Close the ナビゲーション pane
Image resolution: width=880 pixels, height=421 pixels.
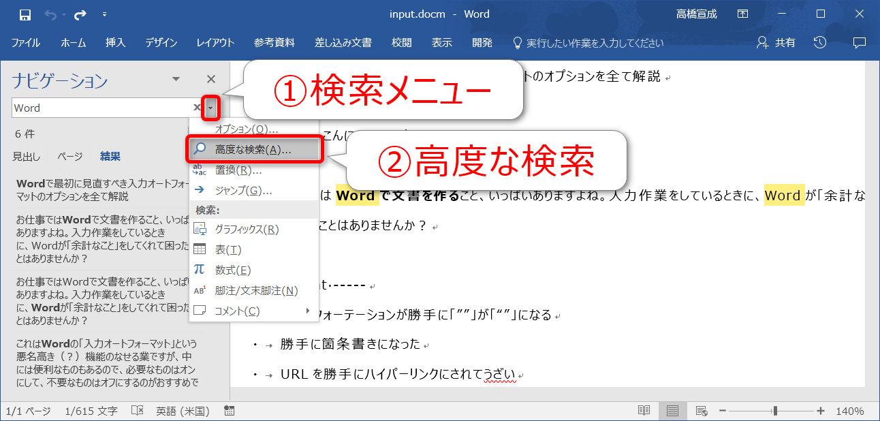(211, 80)
